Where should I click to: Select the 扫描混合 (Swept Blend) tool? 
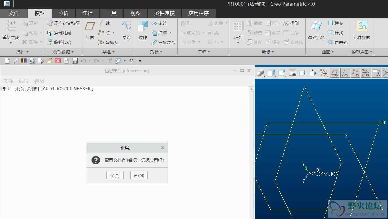tap(163, 42)
